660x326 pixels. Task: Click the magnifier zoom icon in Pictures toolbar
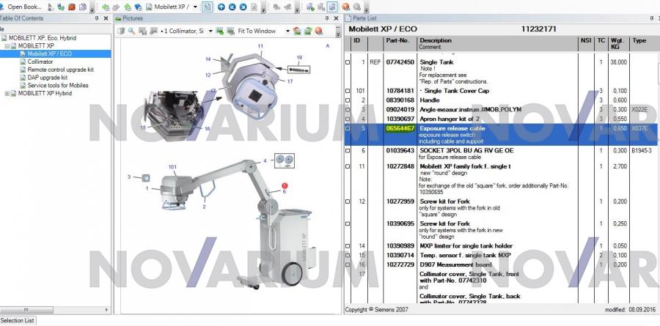[132, 31]
